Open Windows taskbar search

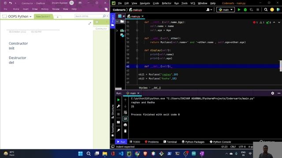point(89,154)
